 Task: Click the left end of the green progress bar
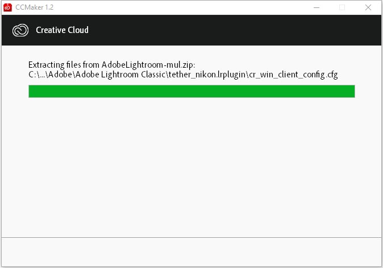click(x=32, y=91)
